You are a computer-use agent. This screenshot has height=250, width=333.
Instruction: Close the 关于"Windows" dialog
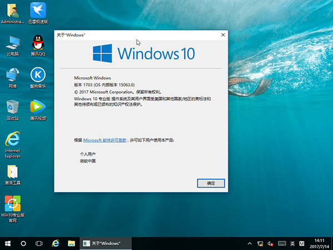pos(223,34)
